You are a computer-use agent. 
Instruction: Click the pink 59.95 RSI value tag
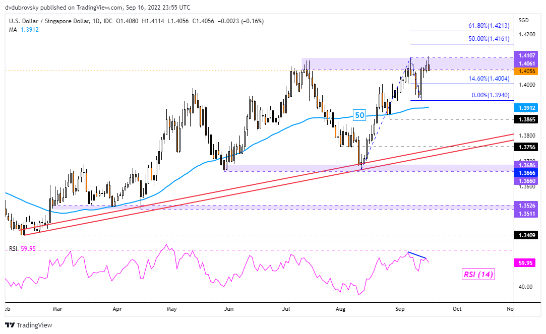(x=524, y=262)
